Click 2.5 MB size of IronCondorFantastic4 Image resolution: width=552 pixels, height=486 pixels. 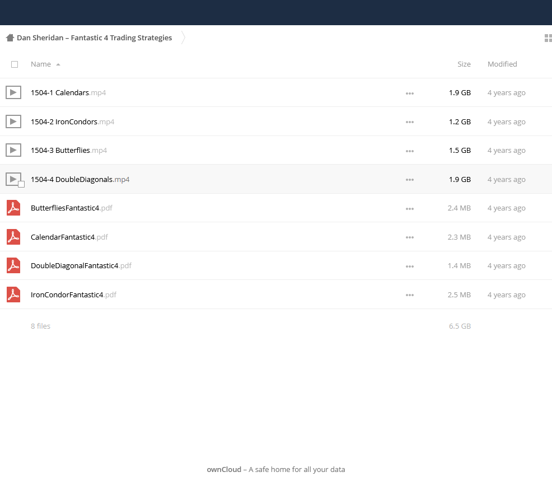point(459,295)
